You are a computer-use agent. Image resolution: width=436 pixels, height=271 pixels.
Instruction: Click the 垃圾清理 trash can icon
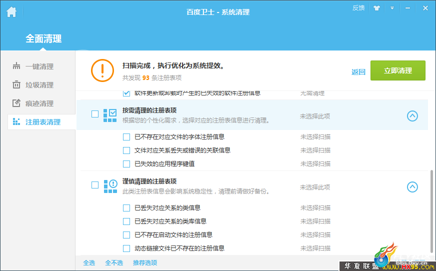[x=16, y=84]
